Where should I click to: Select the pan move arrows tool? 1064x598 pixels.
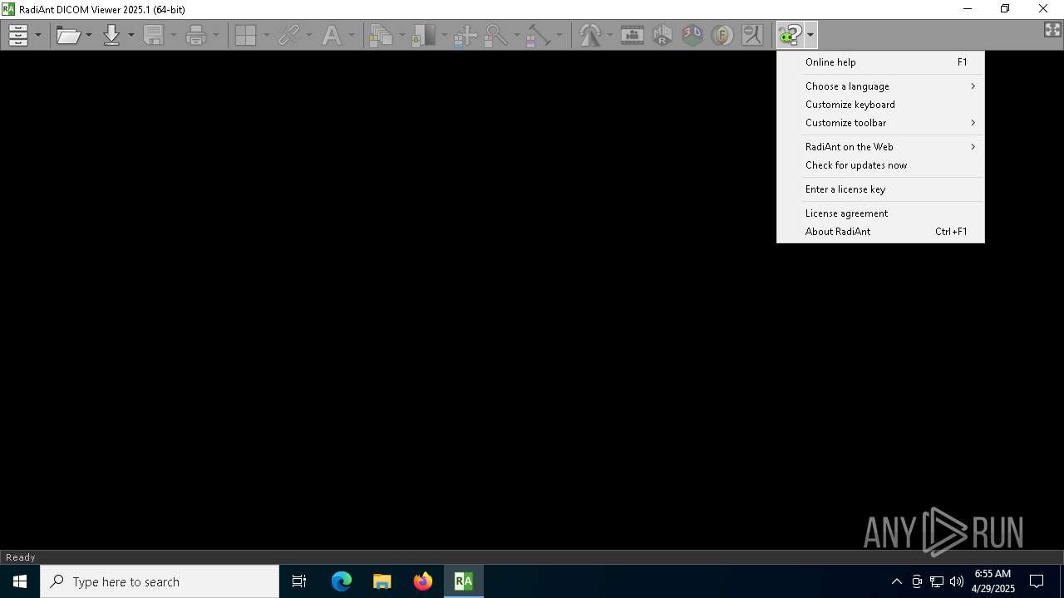point(465,35)
